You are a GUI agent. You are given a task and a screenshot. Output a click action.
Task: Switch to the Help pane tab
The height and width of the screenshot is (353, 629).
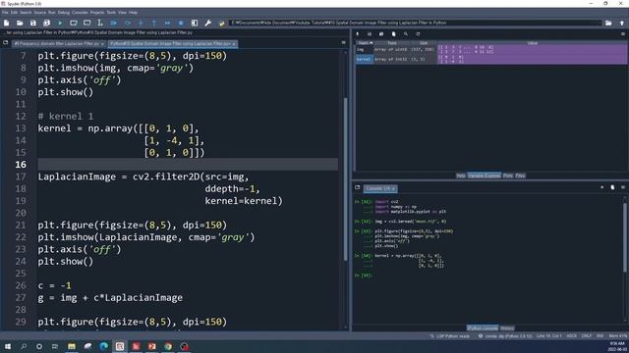pos(461,176)
